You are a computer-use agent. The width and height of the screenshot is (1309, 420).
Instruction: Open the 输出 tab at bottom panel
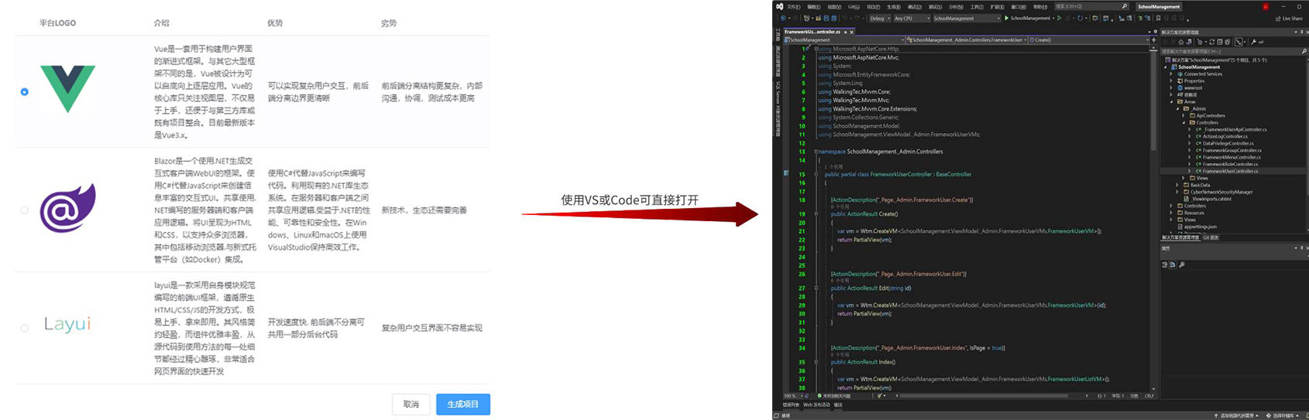[838, 405]
